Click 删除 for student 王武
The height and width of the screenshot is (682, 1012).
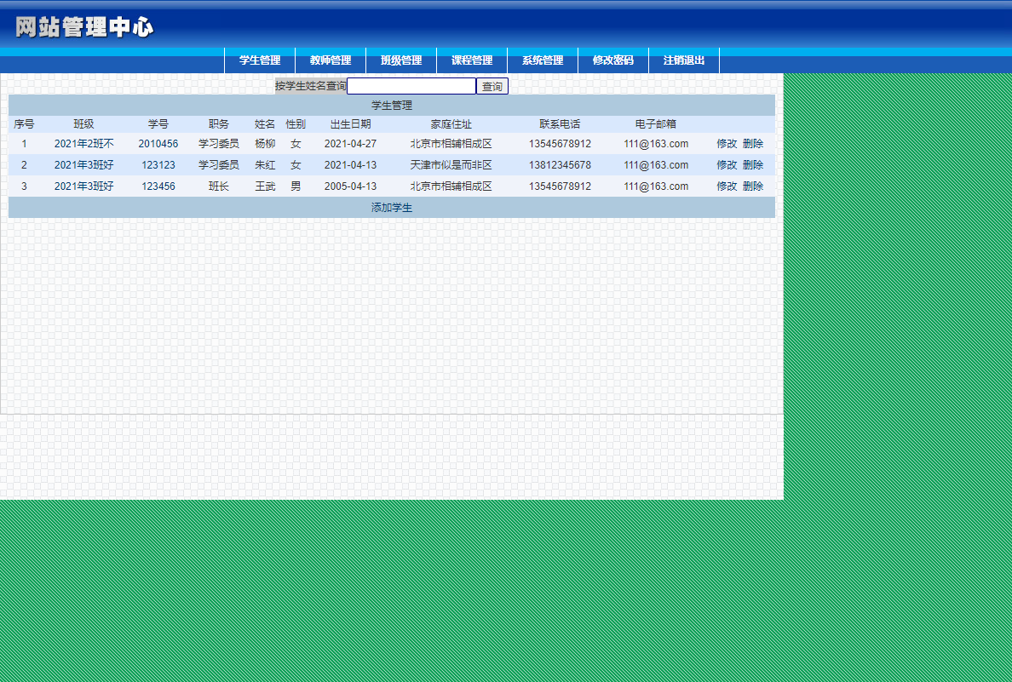(753, 186)
